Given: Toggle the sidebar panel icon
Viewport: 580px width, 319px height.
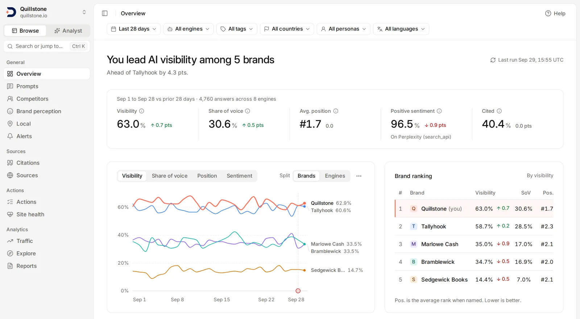Looking at the screenshot, I should click(105, 13).
